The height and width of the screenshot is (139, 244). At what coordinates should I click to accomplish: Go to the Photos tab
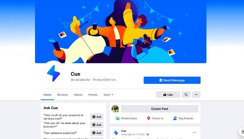pos(93,95)
